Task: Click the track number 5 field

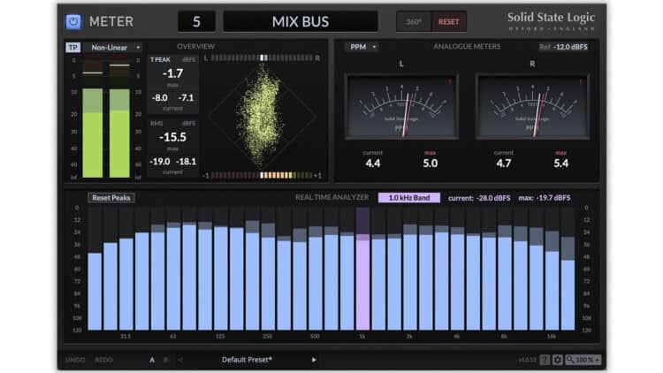Action: coord(196,21)
